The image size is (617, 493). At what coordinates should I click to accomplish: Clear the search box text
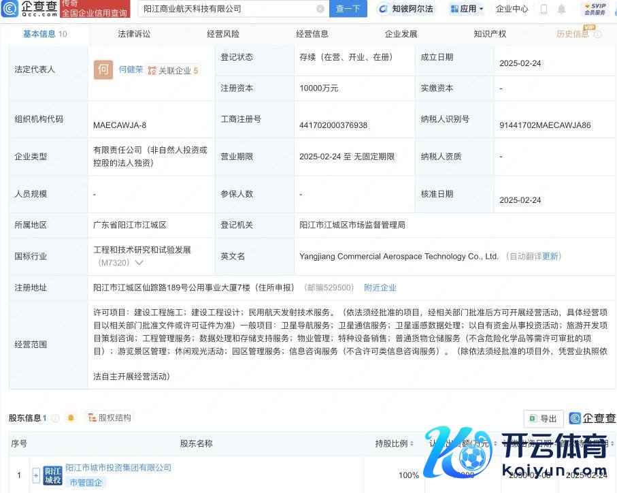(x=320, y=9)
